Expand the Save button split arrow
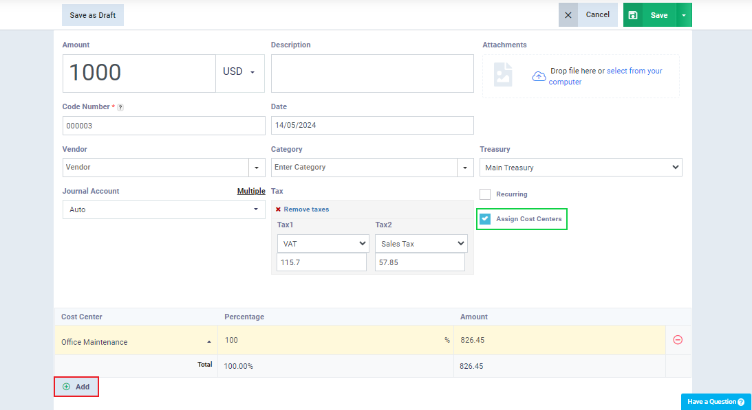The image size is (752, 410). (x=684, y=15)
